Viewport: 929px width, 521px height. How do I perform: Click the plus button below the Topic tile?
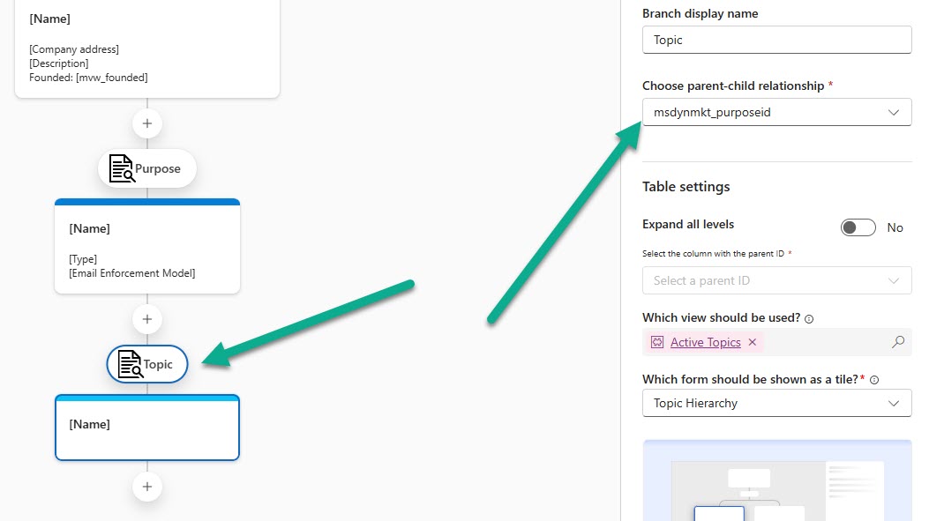(147, 487)
